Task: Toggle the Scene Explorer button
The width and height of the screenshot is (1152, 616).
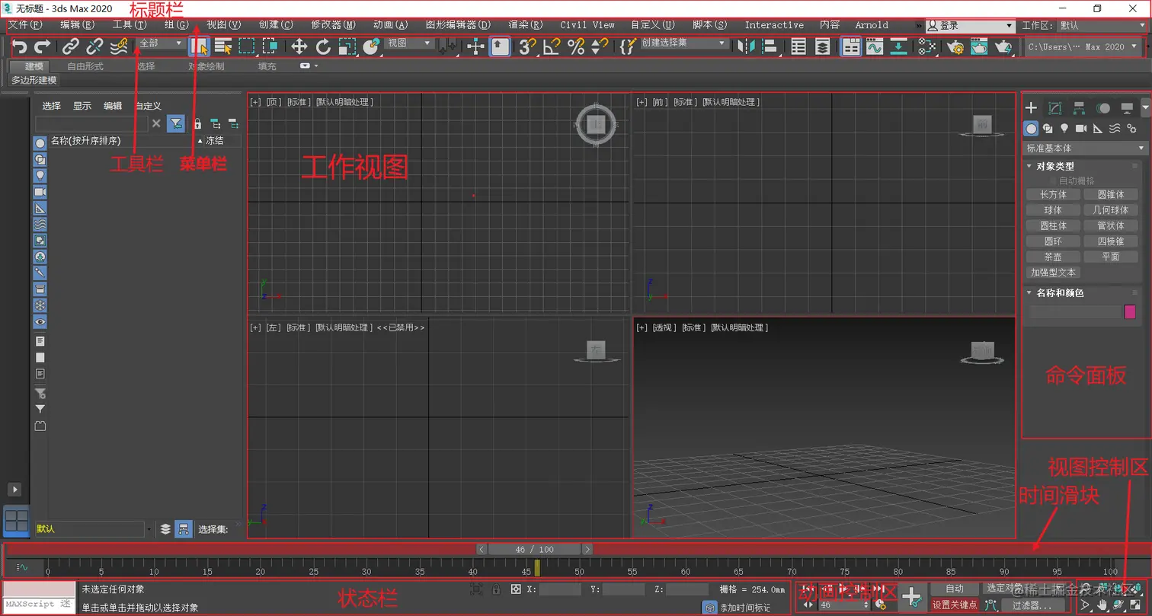Action: (x=798, y=47)
